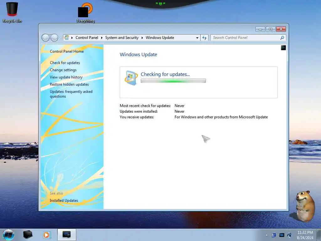Click the 'See also' label
Screen dimensions: 321x241
pos(56,193)
